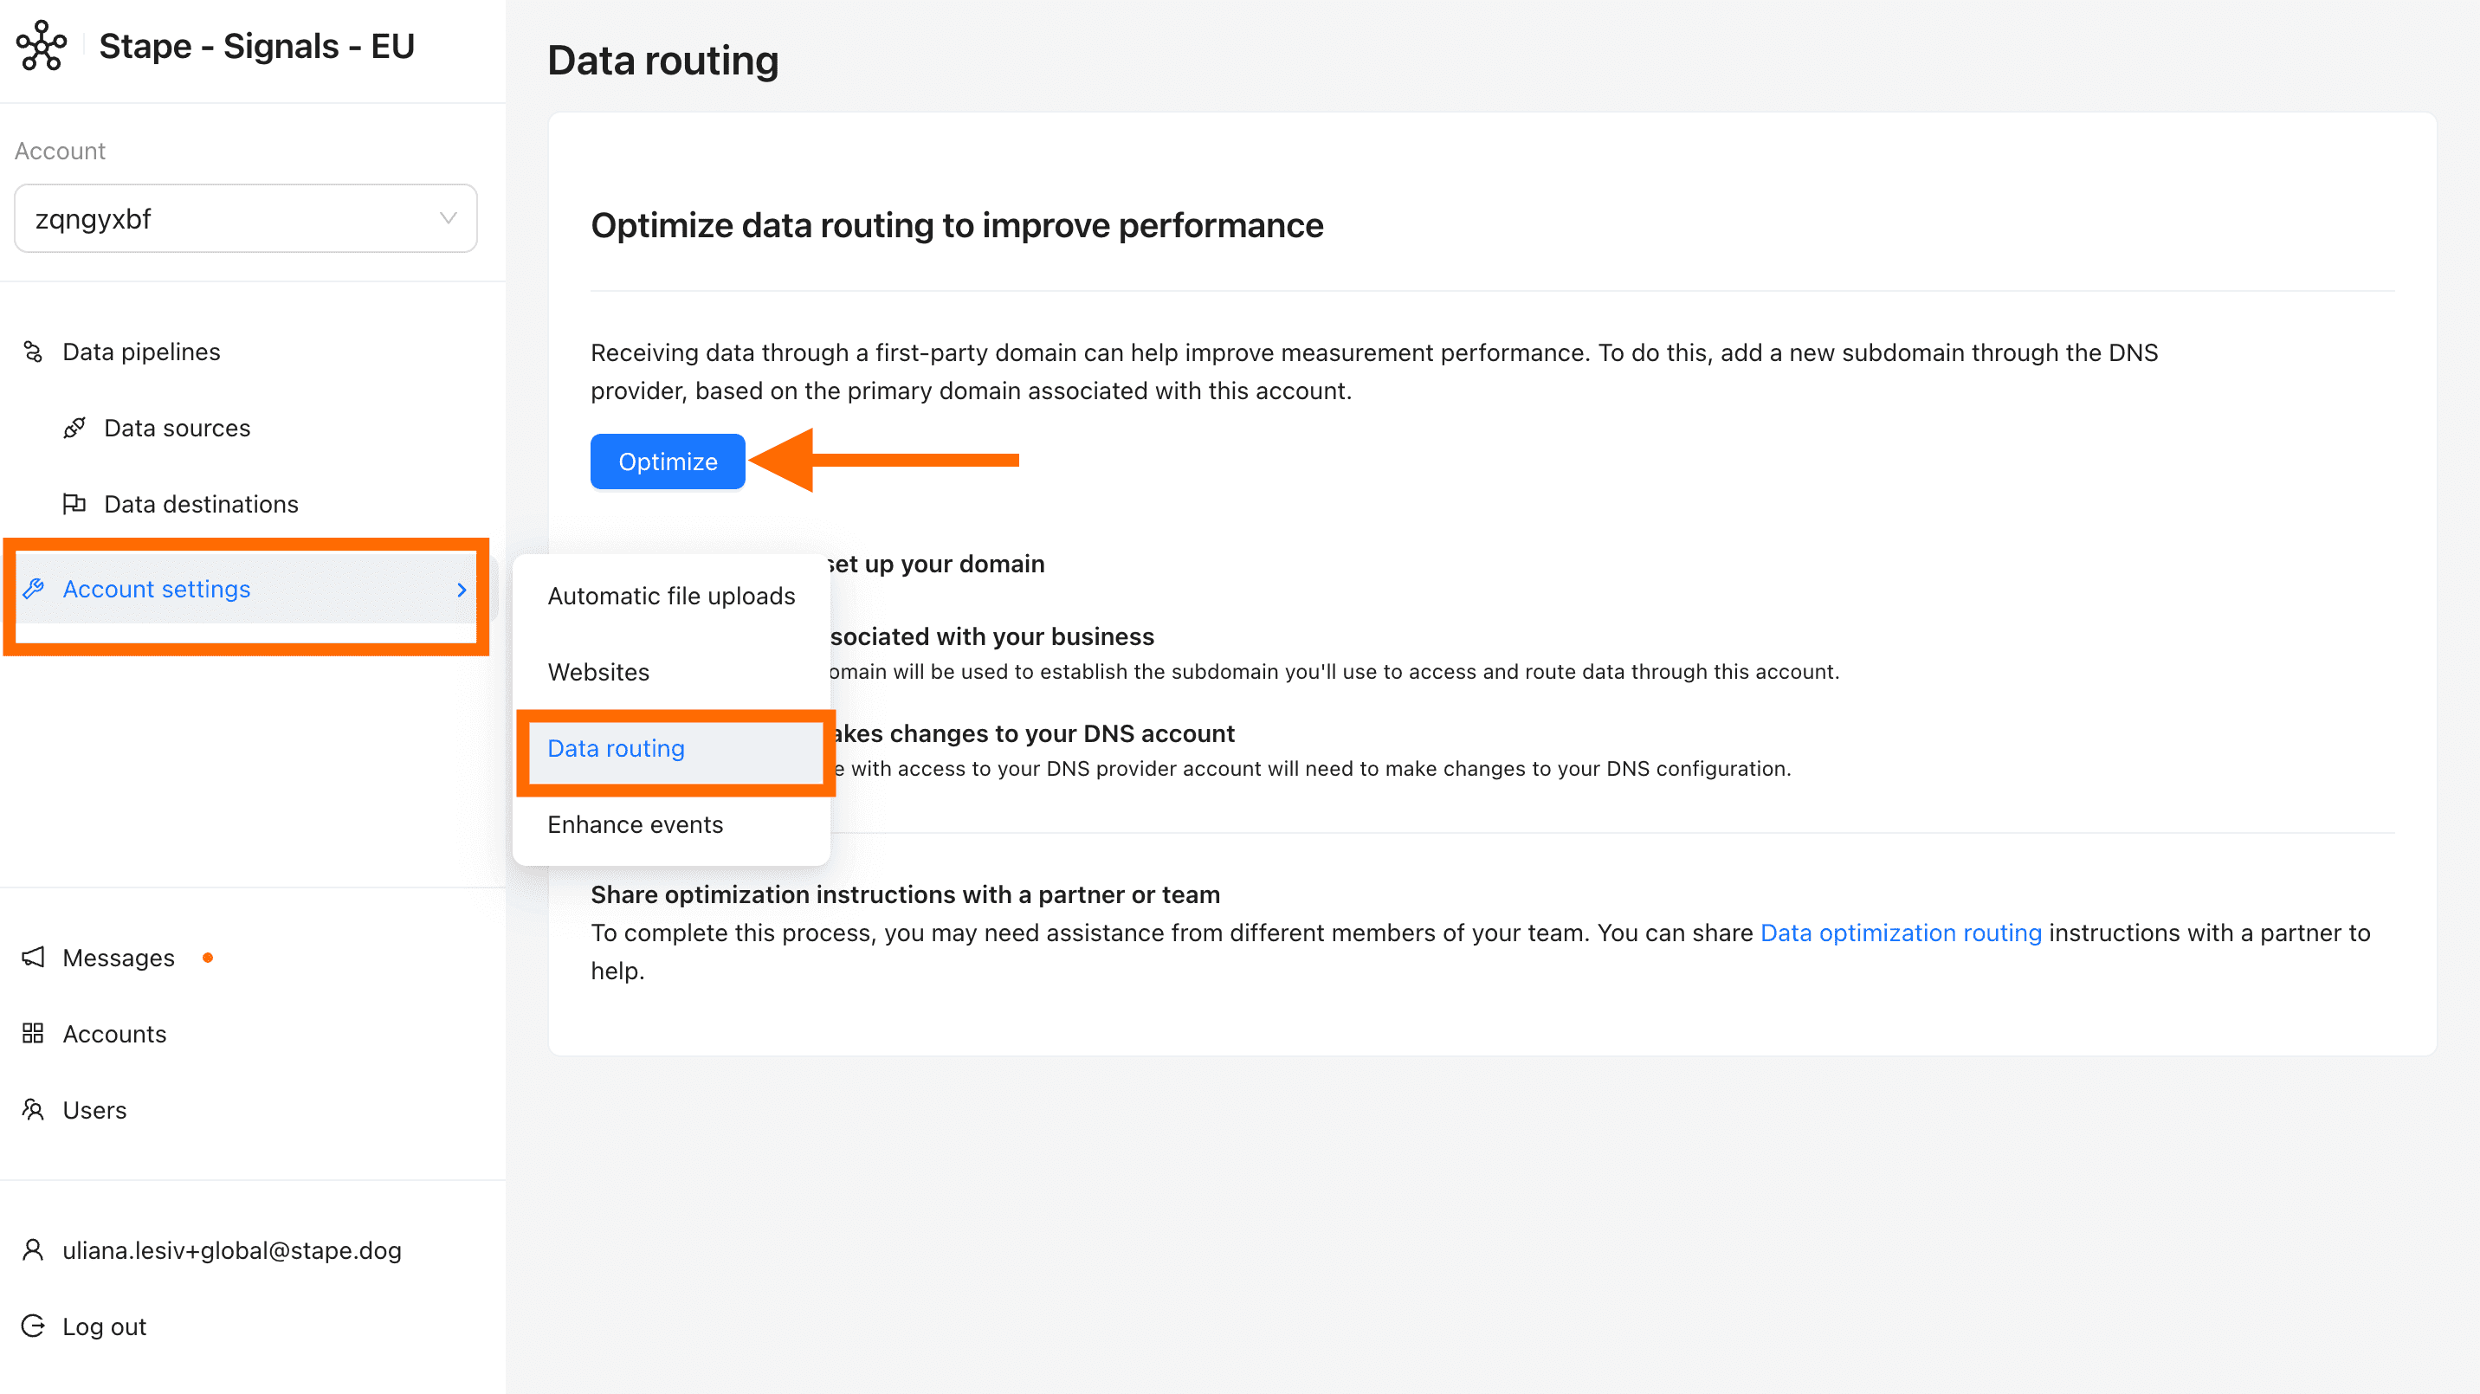Click the Account settings wrench icon
The image size is (2480, 1394).
34,588
